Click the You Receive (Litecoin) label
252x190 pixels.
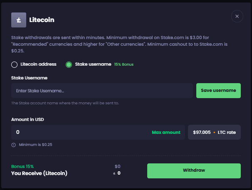click(x=39, y=173)
